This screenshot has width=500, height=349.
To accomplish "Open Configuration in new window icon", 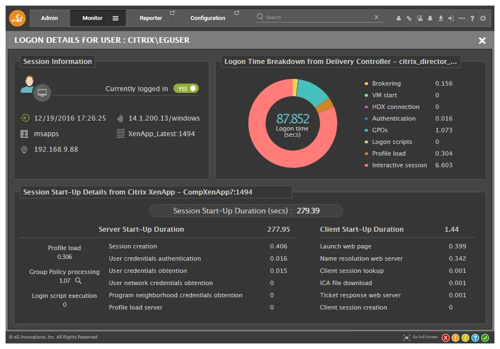I will click(x=237, y=13).
